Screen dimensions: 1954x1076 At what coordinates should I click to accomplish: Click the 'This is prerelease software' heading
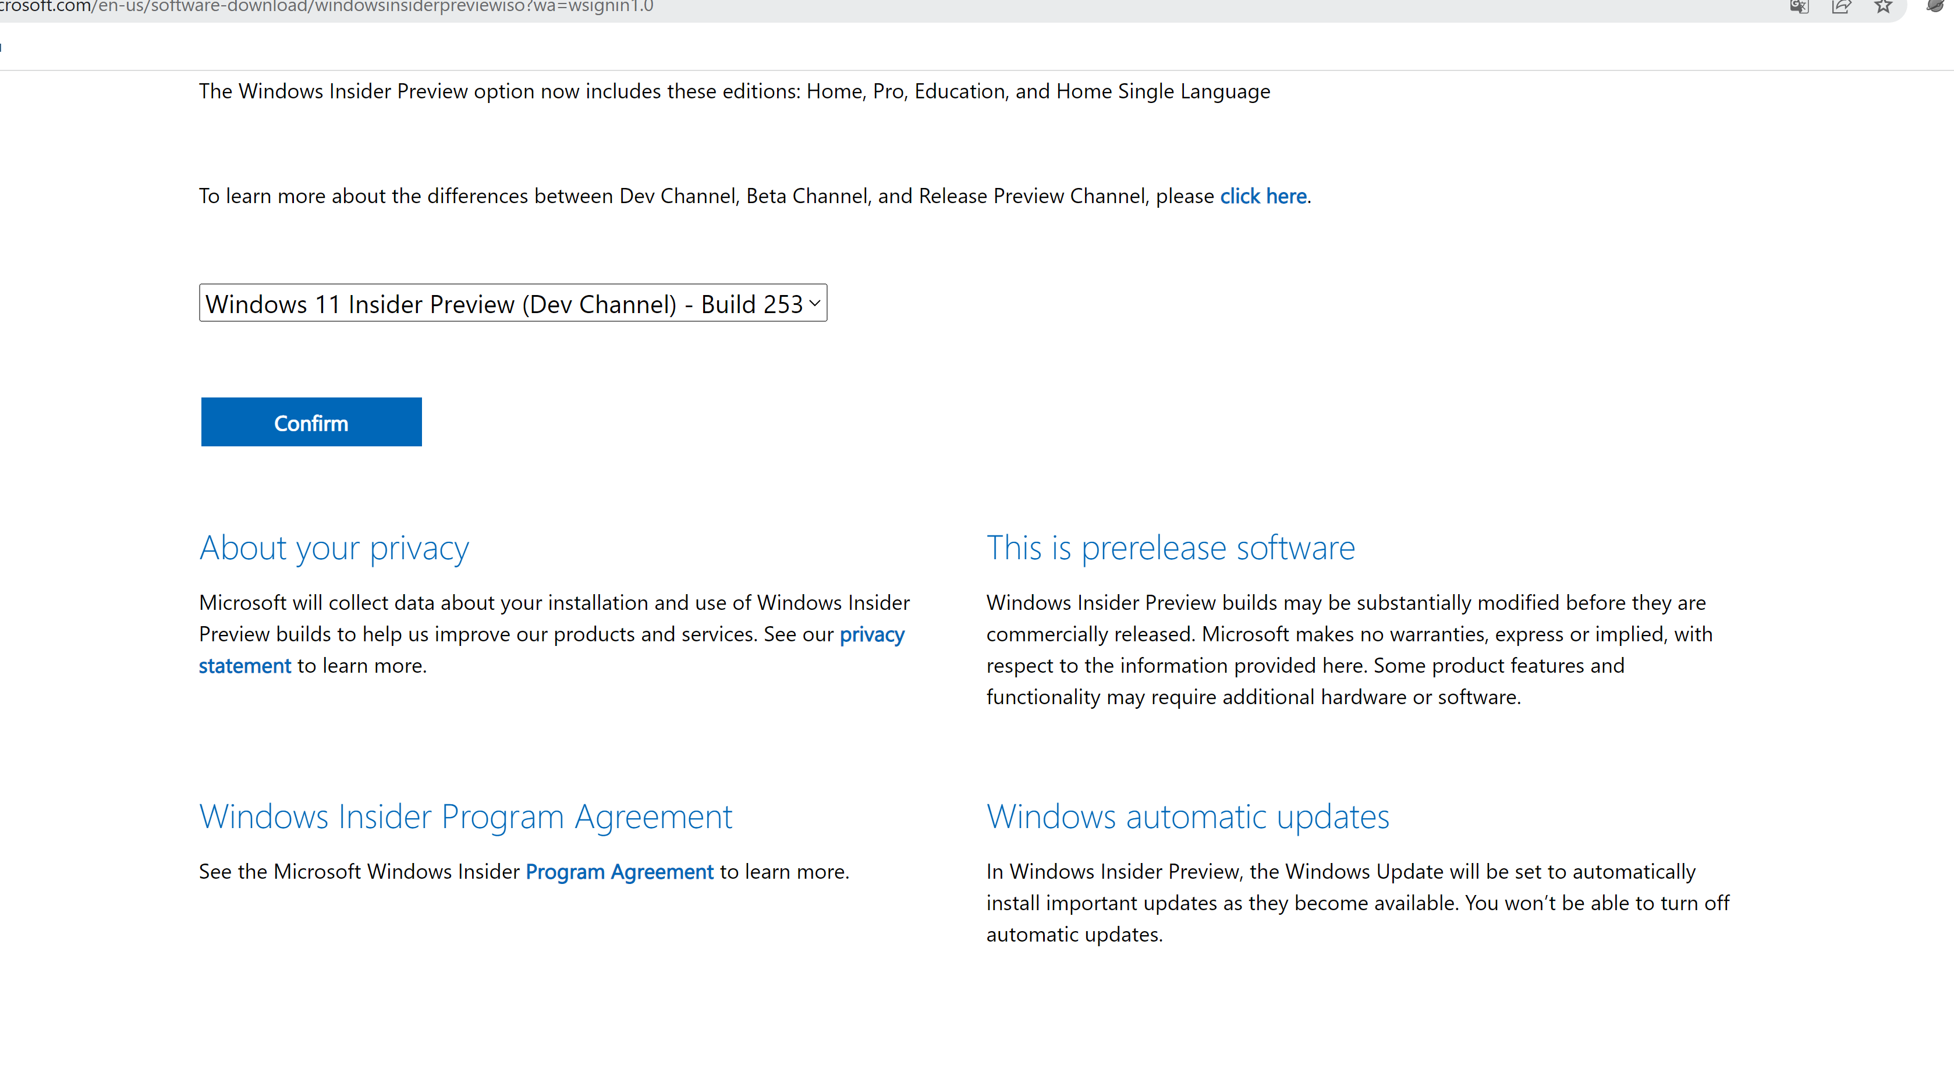coord(1171,548)
